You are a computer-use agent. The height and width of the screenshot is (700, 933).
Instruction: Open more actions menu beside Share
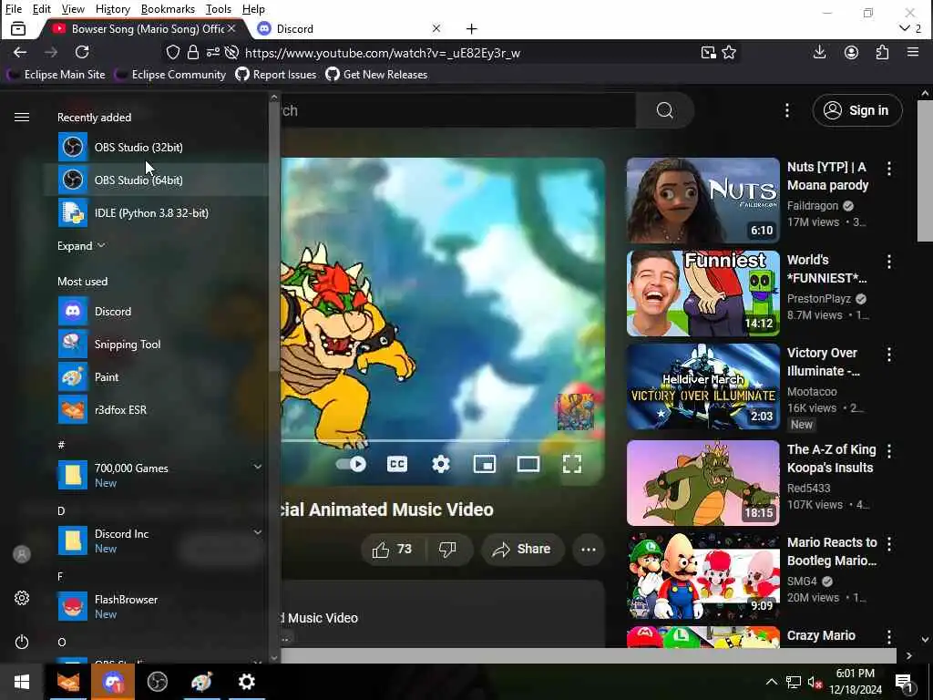(589, 549)
